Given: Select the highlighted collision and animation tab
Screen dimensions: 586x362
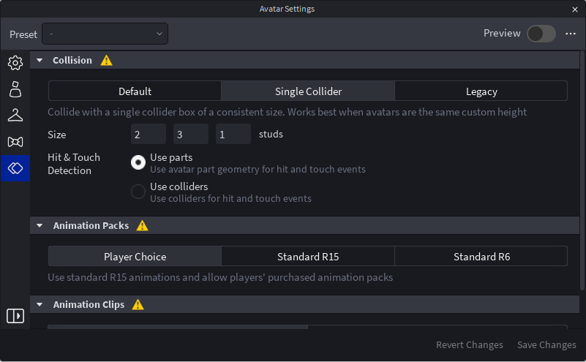Looking at the screenshot, I should tap(15, 167).
